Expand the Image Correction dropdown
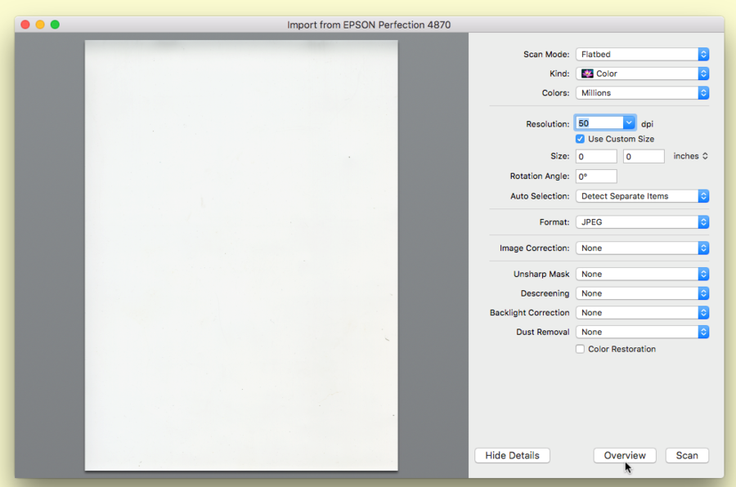 [642, 248]
